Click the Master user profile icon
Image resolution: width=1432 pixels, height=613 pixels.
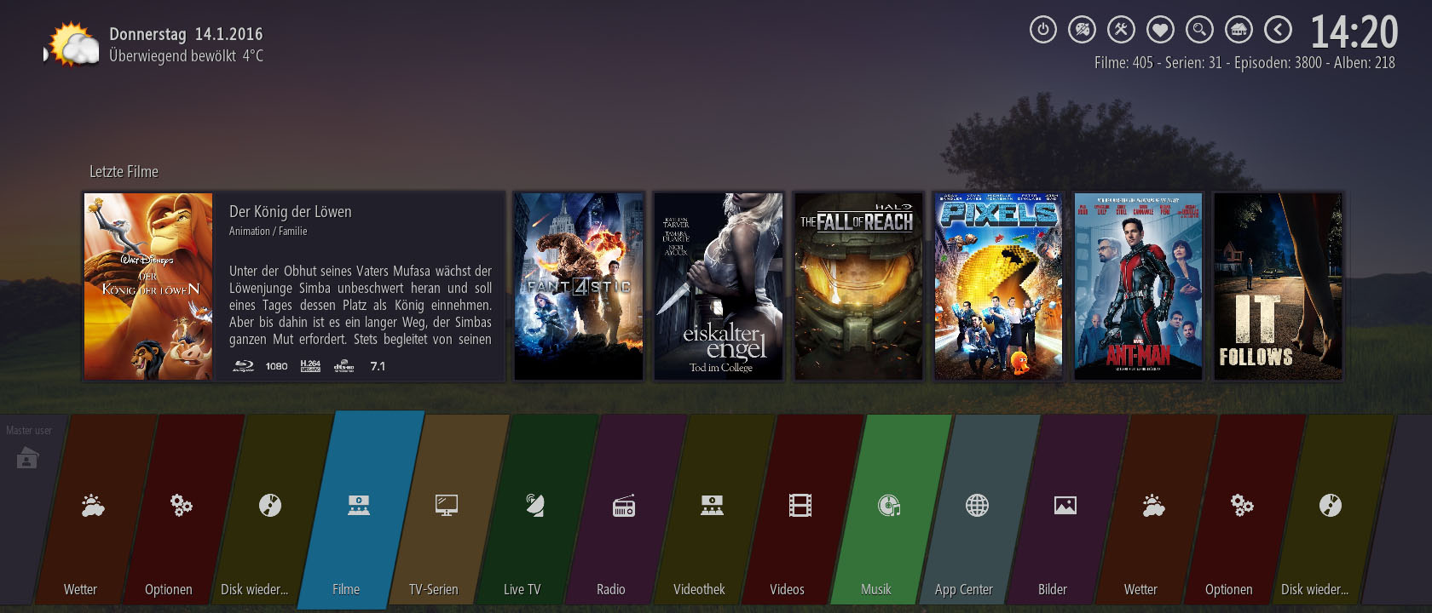coord(27,459)
